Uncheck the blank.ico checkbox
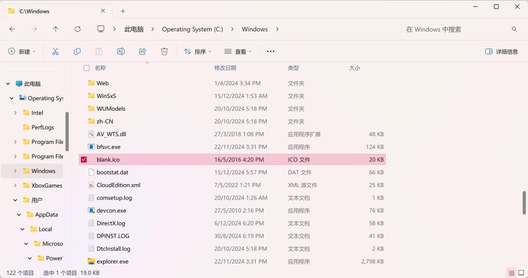 pos(84,160)
